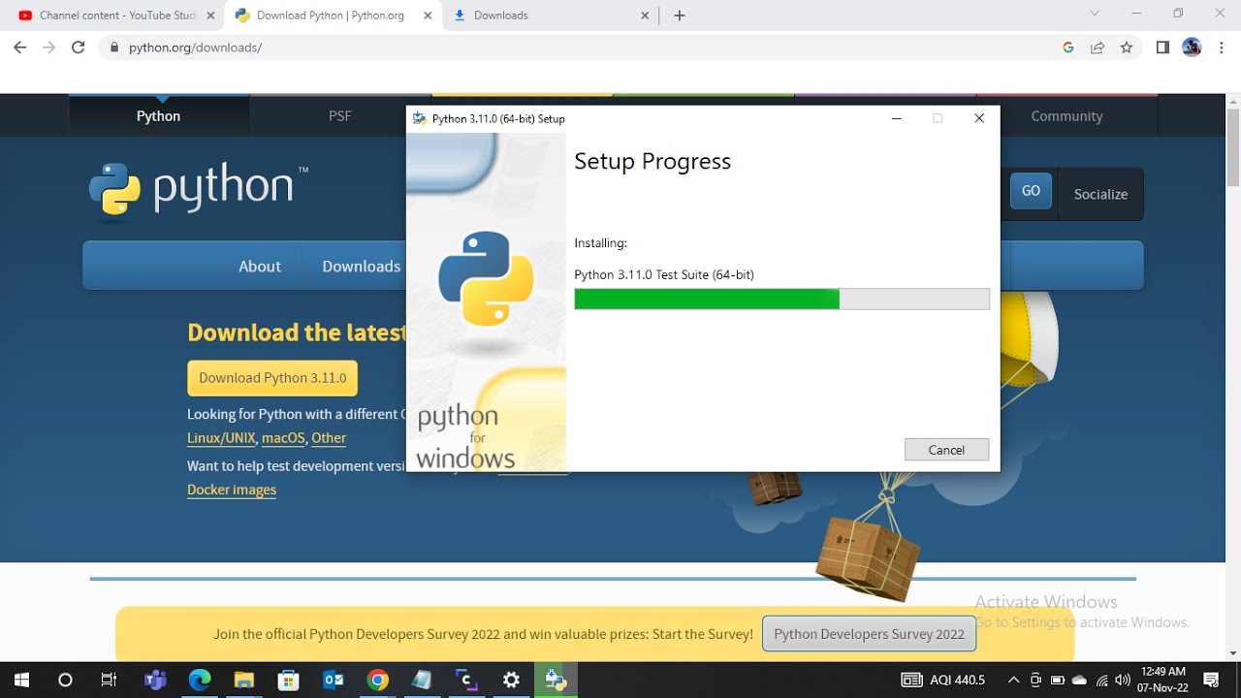Open the Action Center notifications
Viewport: 1241px width, 698px height.
[x=1211, y=680]
